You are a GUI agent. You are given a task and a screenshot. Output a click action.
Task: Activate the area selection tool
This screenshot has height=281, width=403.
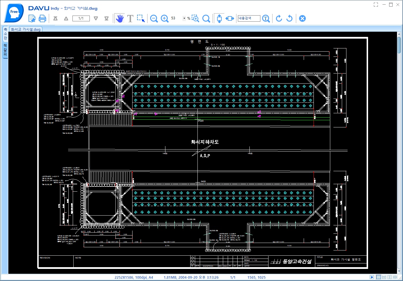click(x=141, y=18)
